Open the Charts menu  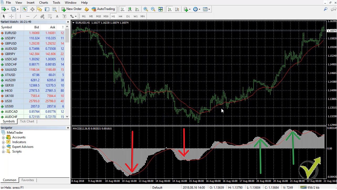point(43,2)
